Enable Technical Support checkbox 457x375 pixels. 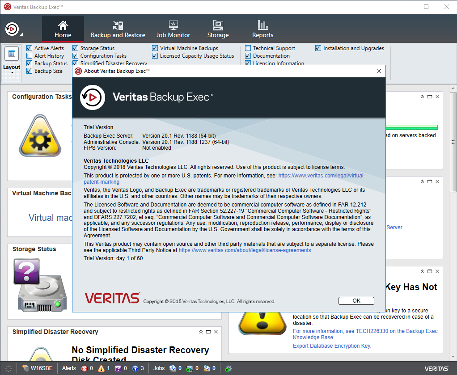(248, 48)
